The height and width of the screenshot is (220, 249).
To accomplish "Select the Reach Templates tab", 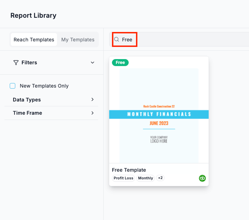I will pyautogui.click(x=34, y=39).
